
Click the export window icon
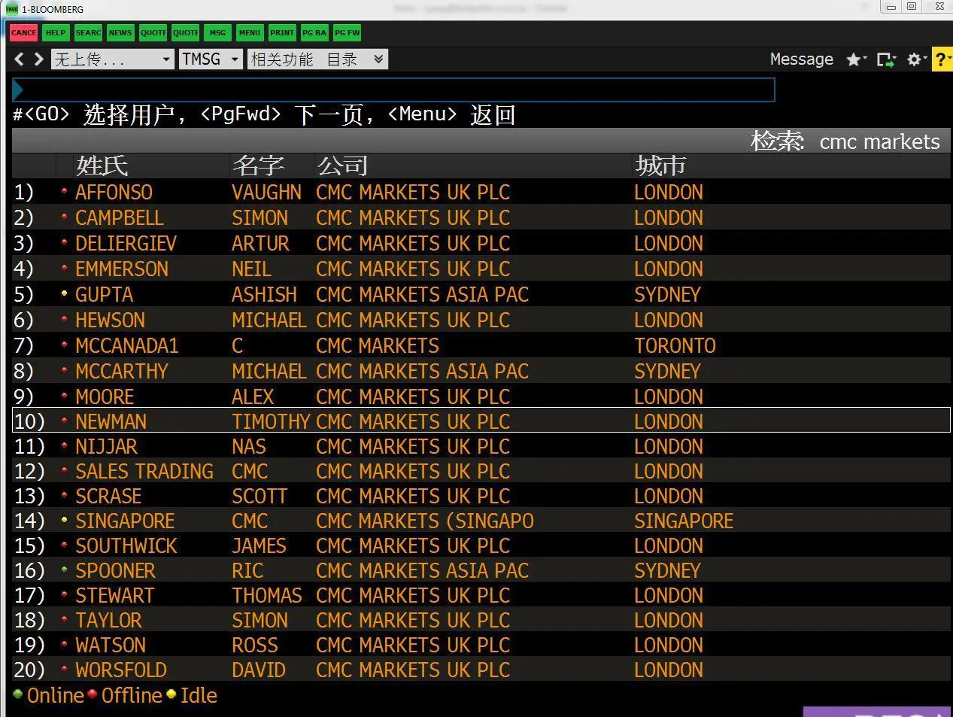pos(886,59)
